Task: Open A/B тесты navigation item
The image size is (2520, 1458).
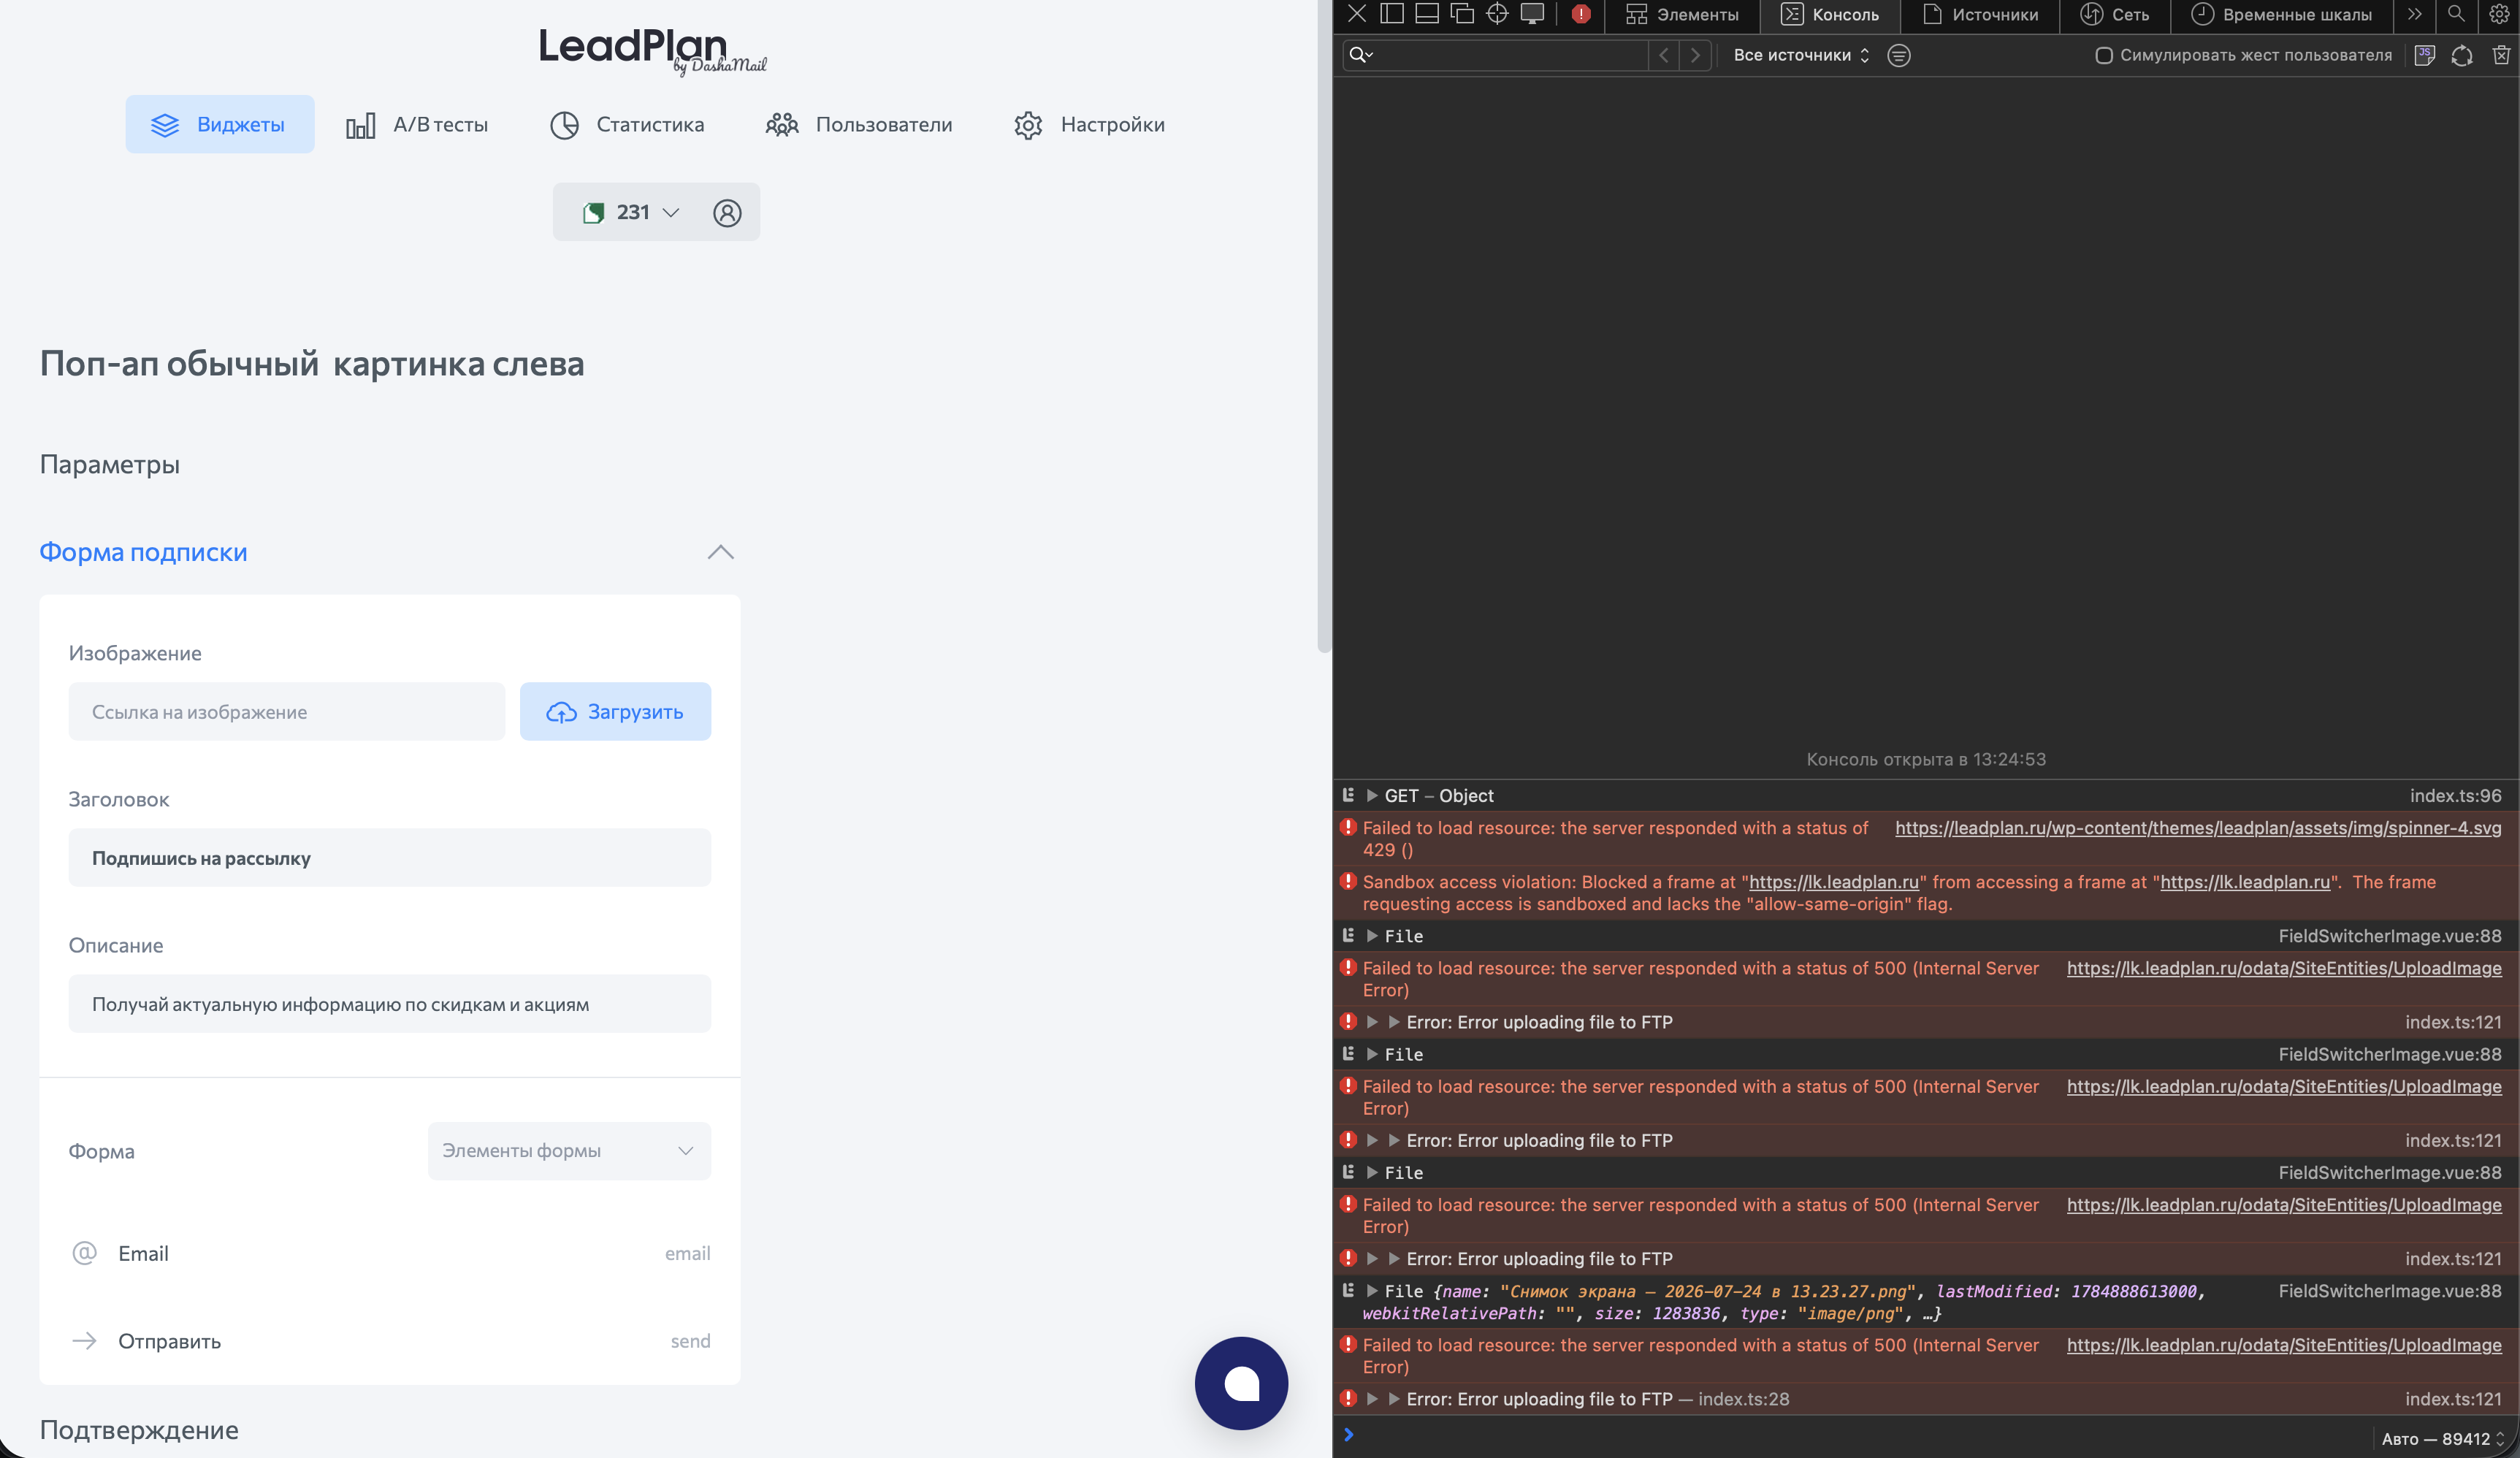Action: click(417, 124)
